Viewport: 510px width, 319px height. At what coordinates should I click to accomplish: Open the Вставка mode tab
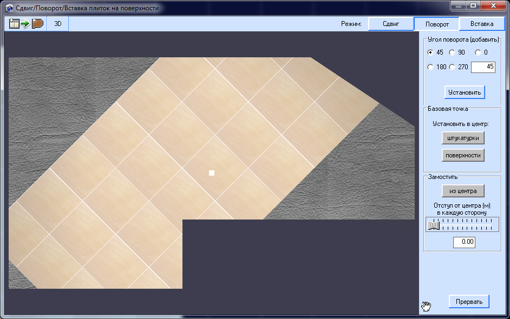481,24
